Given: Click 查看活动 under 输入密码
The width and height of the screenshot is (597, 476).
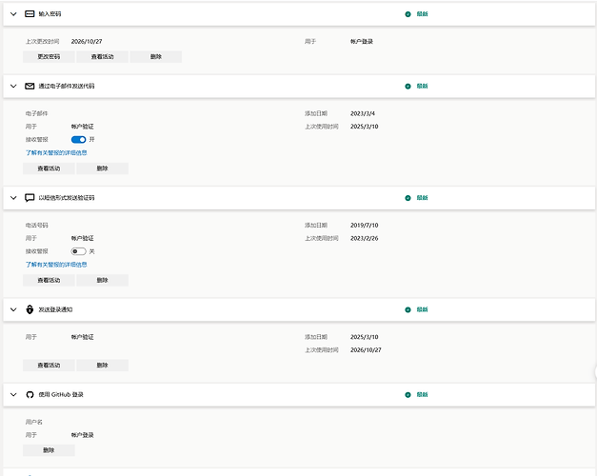Looking at the screenshot, I should (x=102, y=57).
